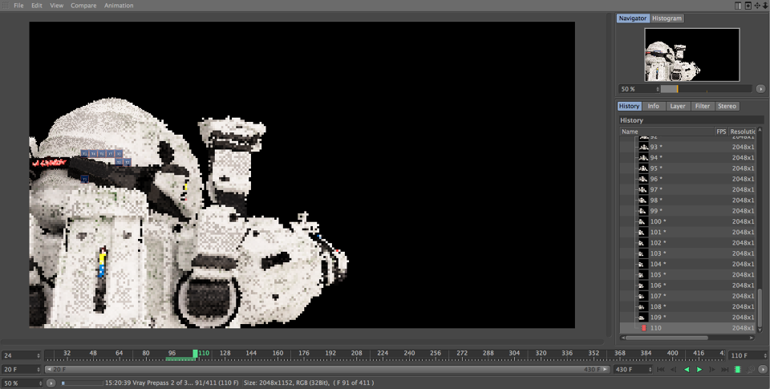Step back to the previous frame
Viewport: 770px width, 389px height.
click(674, 370)
